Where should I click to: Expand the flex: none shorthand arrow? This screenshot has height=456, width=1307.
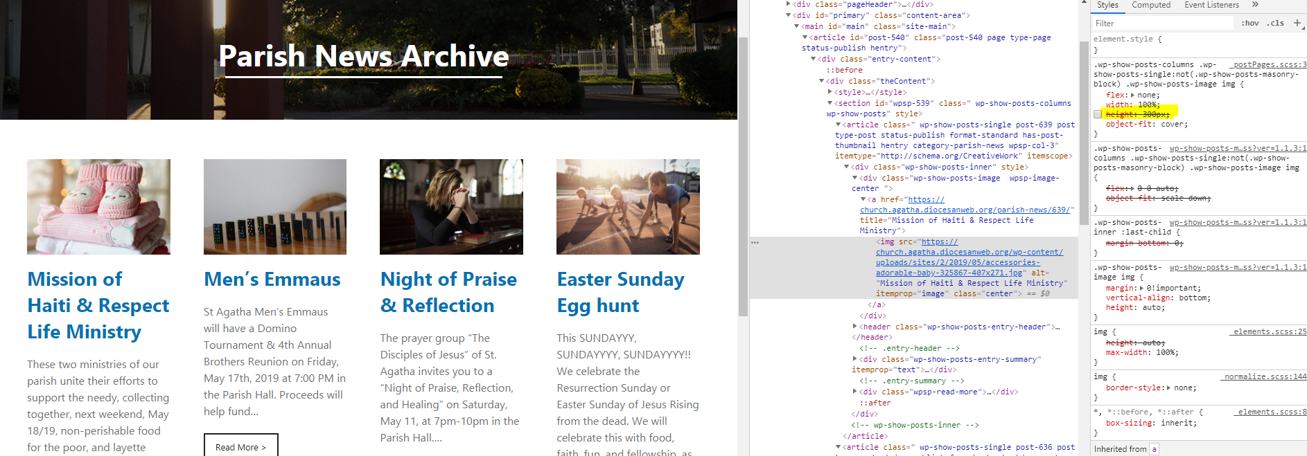click(x=1132, y=95)
